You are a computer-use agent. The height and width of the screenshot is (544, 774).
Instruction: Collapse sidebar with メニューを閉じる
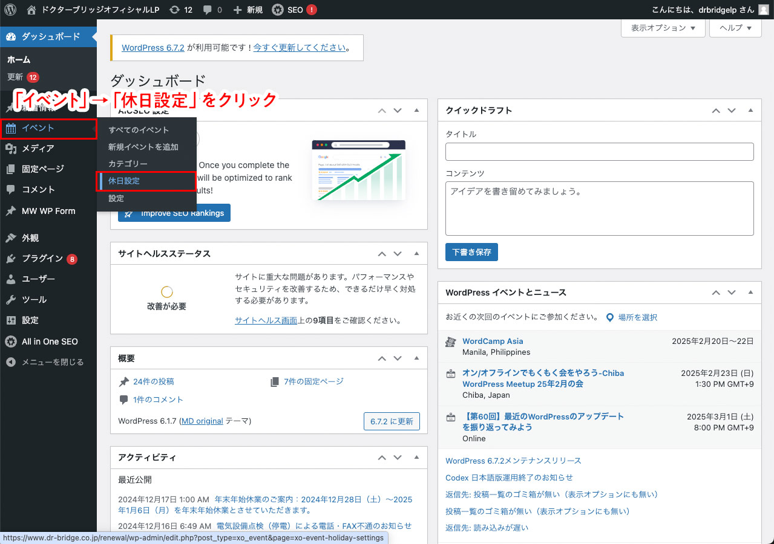[x=48, y=362]
